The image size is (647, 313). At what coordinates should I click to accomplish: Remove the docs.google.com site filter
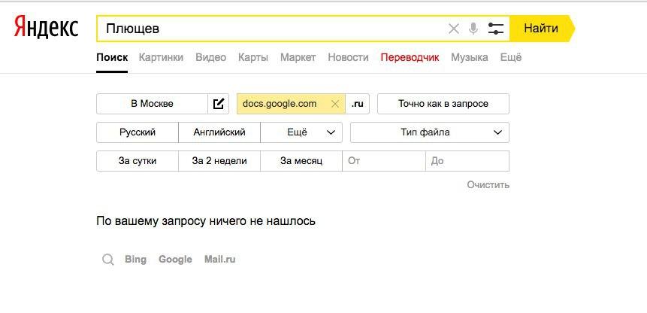pyautogui.click(x=335, y=104)
